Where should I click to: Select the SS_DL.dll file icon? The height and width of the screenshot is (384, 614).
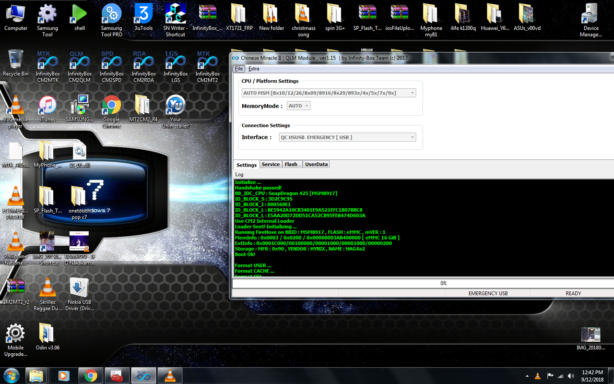[79, 155]
